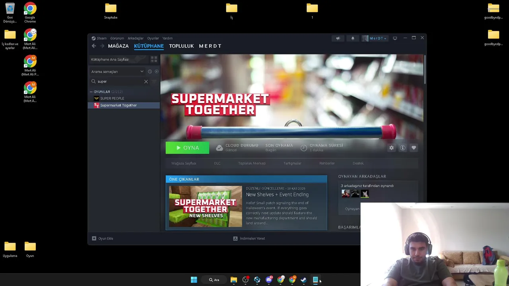This screenshot has height=286, width=509.
Task: Click Kütüphane Ana Sayfası button
Action: pos(118,59)
